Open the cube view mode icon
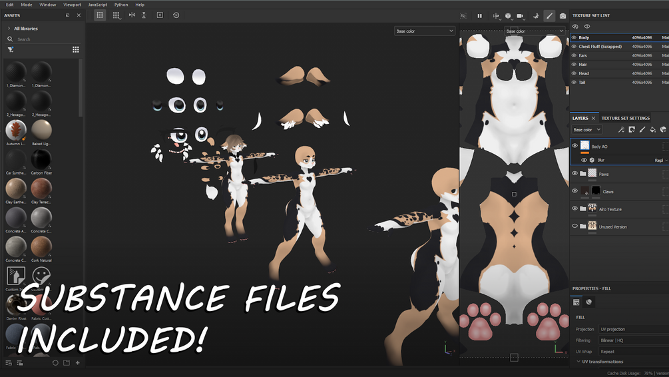 coord(508,16)
